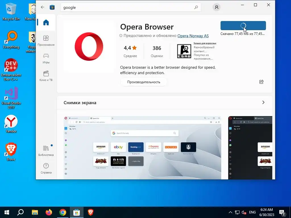Screen dimensions: 291x218
Task: Open the Recycle Bin desktop icon
Action: (x=11, y=11)
